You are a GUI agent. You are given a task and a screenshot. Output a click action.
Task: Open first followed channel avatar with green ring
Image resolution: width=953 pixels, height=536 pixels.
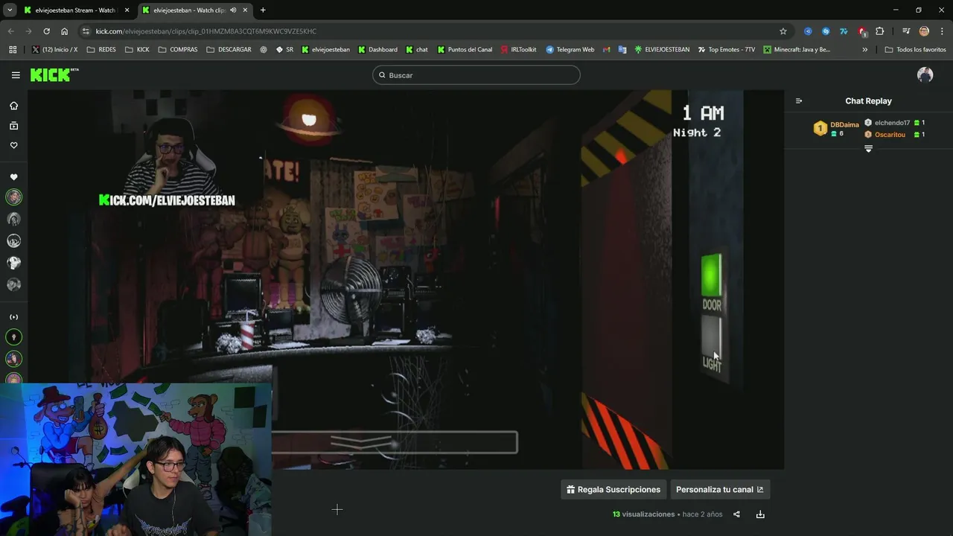(x=13, y=197)
